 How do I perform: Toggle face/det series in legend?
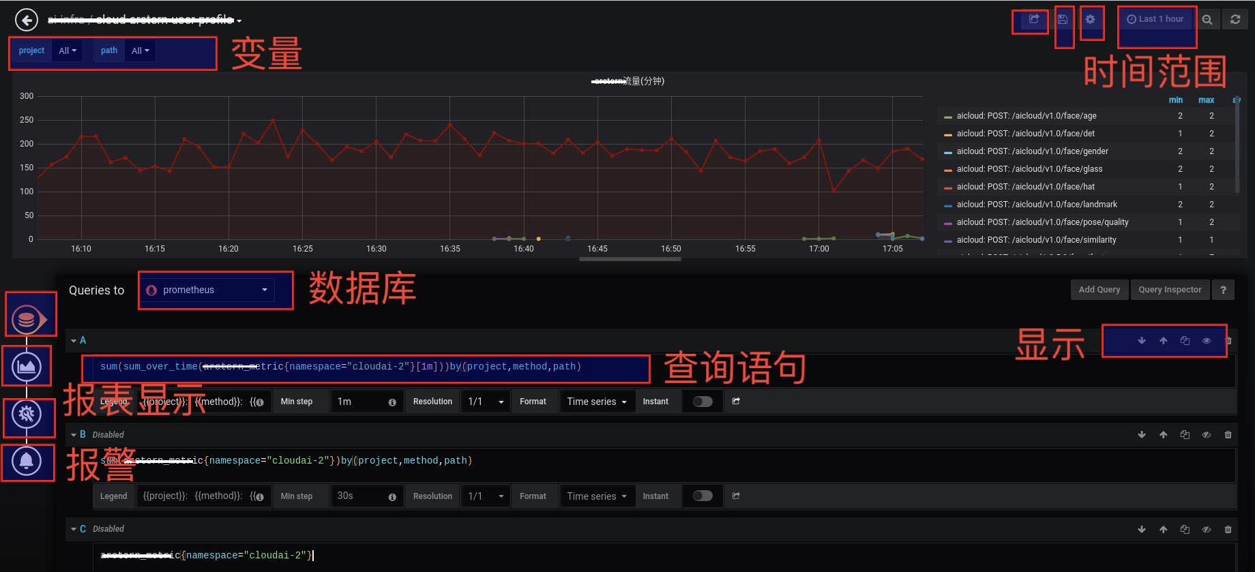pyautogui.click(x=1025, y=134)
